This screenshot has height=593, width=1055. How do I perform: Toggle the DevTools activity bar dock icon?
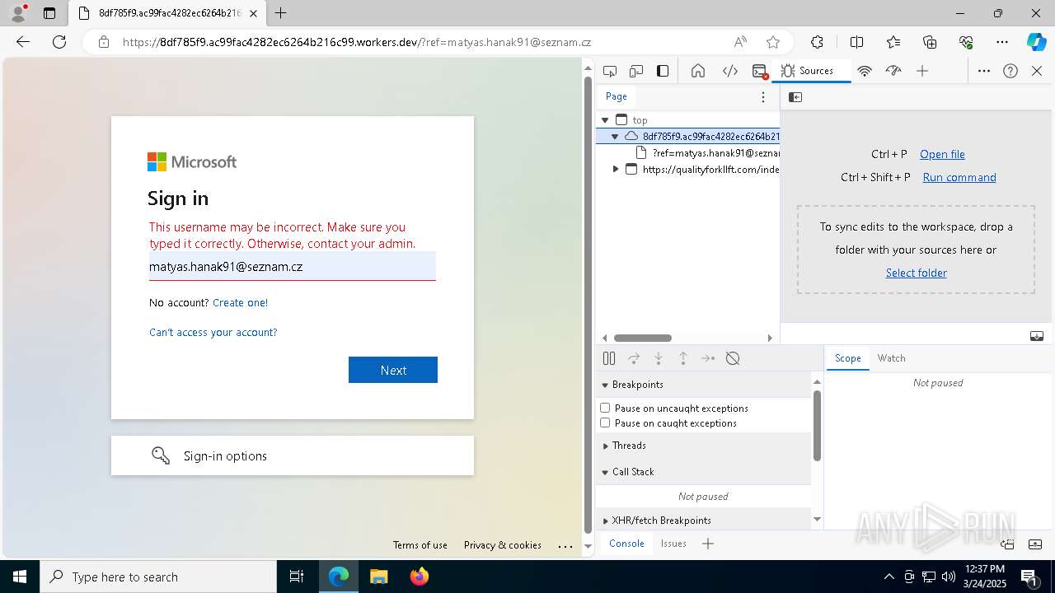click(x=663, y=71)
